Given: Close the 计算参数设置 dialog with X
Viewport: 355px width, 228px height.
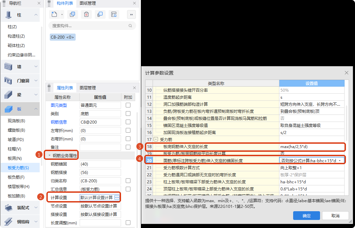Looking at the screenshot, I should tap(346, 73).
